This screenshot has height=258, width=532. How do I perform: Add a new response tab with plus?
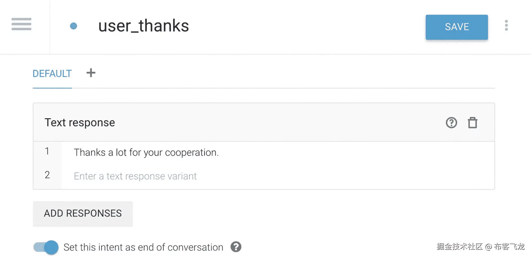coord(91,73)
